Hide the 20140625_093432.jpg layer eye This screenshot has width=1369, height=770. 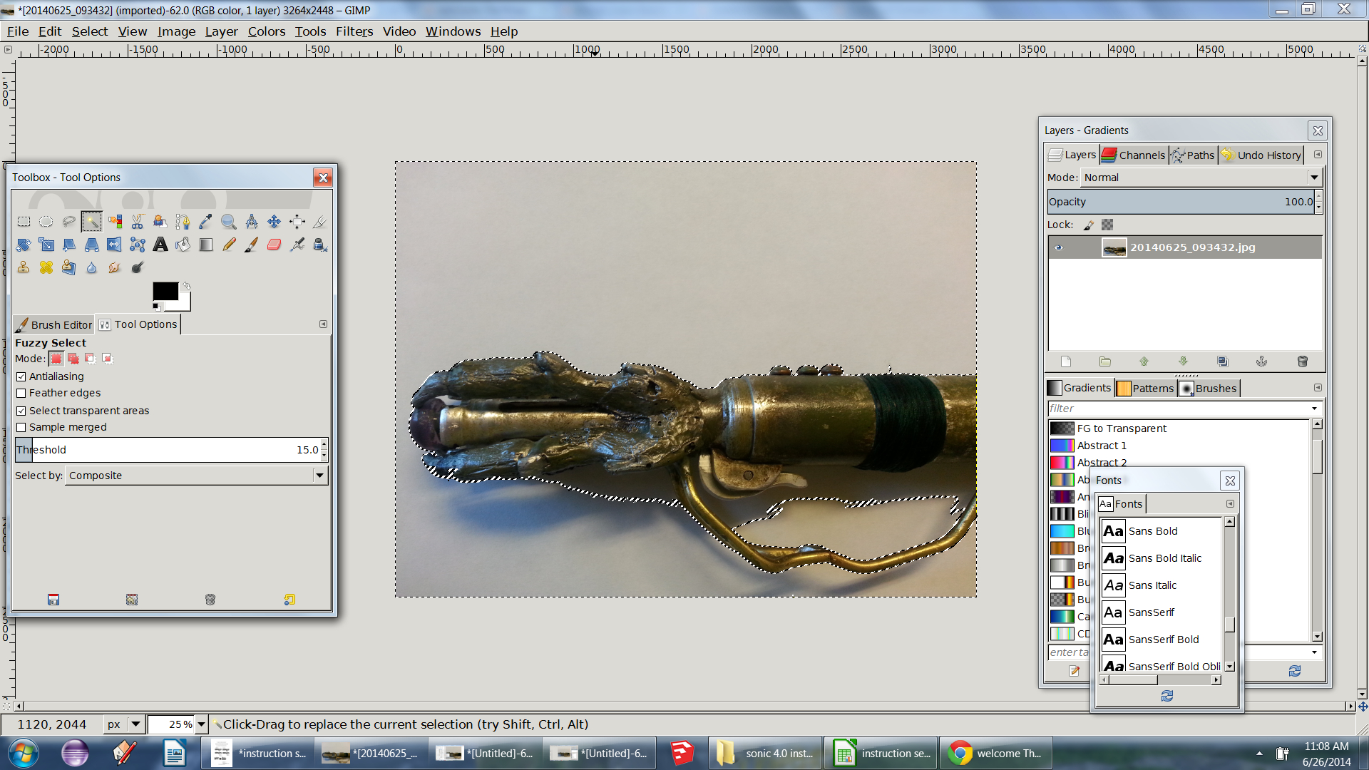click(x=1059, y=247)
